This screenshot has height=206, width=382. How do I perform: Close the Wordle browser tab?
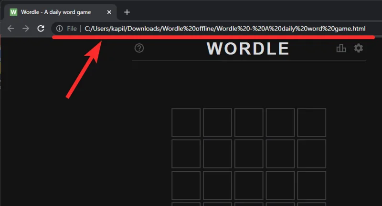tap(109, 12)
